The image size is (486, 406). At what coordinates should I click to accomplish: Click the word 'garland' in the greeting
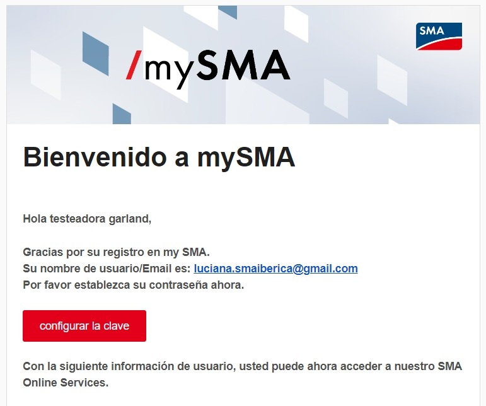pyautogui.click(x=131, y=219)
